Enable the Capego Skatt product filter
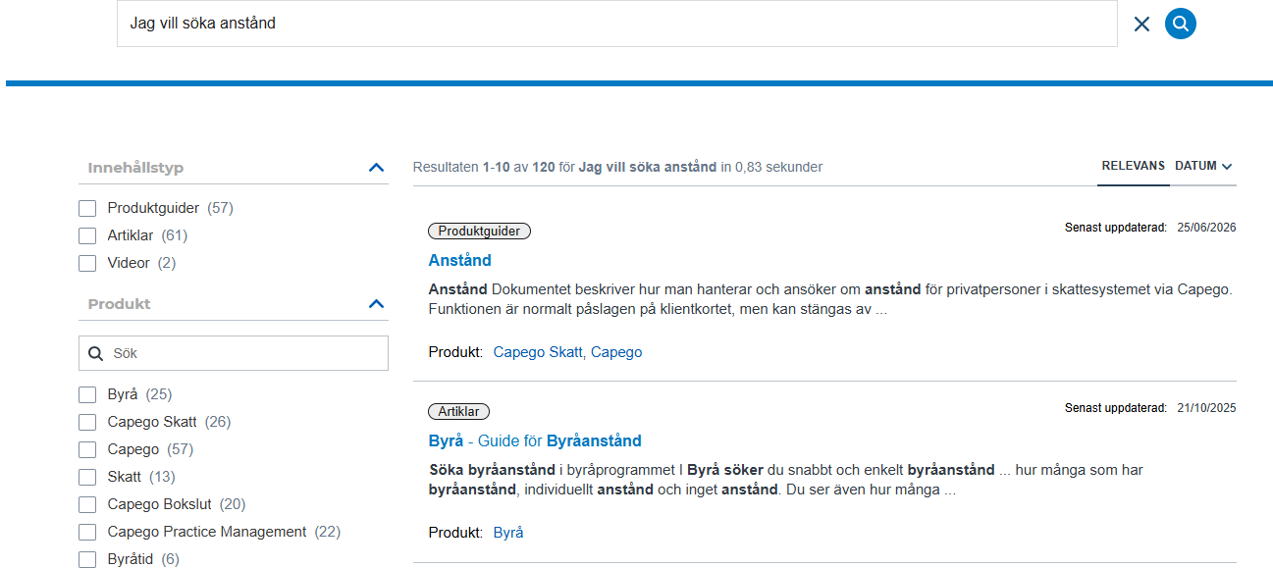1273x568 pixels. 87,422
